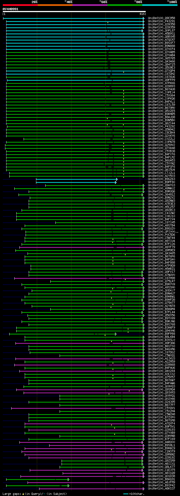Select hit UniRef100_B4FKL1

point(161,102)
